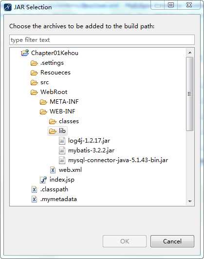204x259 pixels.
Task: Click the WebRoot folder icon
Action: pyautogui.click(x=34, y=92)
